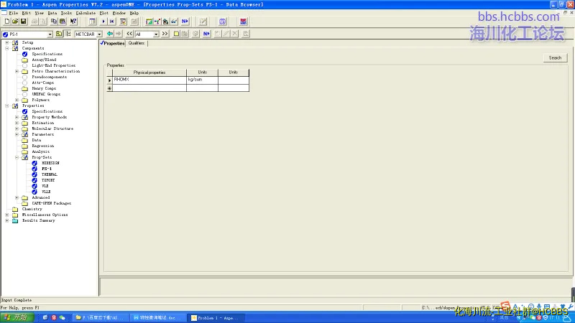Expand the Miscellaneous Options node

(7, 215)
